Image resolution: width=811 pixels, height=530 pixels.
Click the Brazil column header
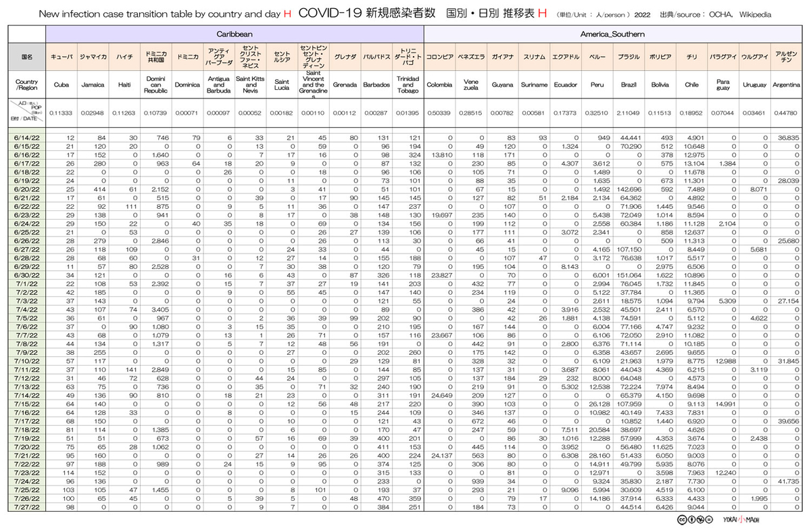tap(629, 85)
